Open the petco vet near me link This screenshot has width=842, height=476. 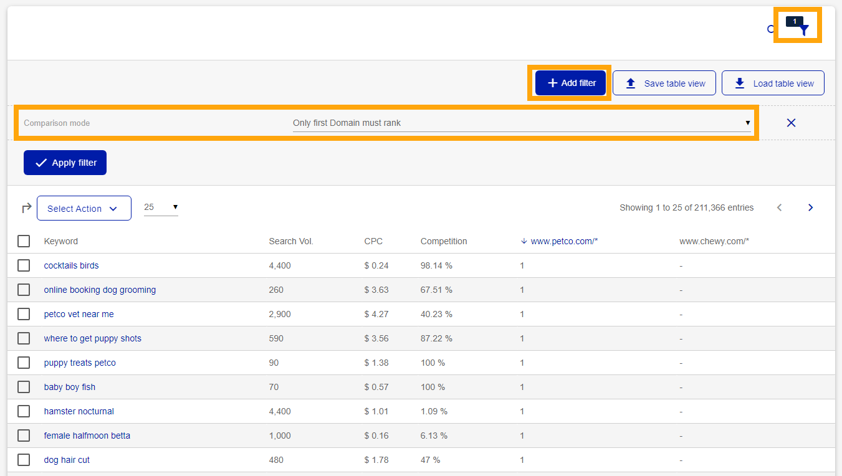[x=79, y=314]
